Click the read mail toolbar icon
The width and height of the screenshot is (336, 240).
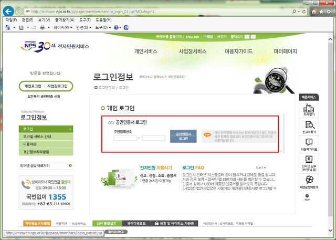(34, 27)
